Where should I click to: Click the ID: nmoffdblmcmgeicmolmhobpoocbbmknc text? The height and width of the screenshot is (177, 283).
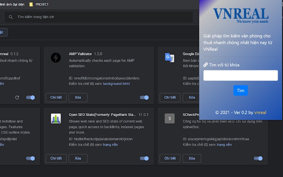[x=104, y=78]
